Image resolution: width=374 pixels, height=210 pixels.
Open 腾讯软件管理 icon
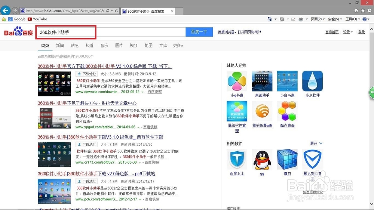point(237,111)
